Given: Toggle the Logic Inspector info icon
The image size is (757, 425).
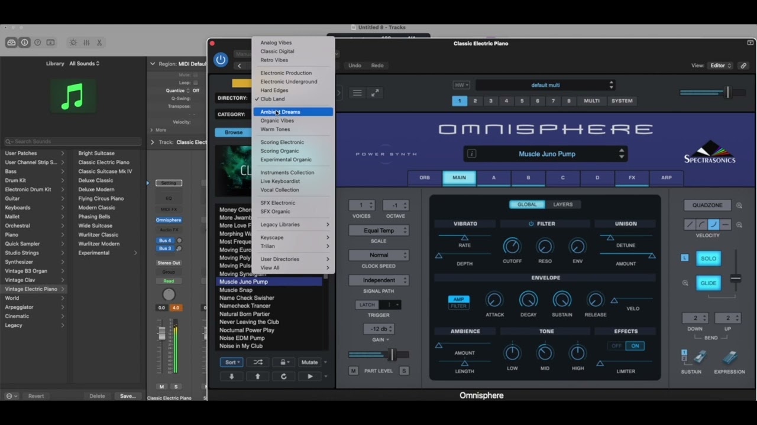Looking at the screenshot, I should click(x=24, y=42).
